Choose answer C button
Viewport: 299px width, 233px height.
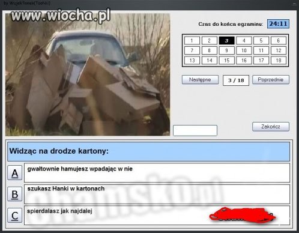coord(15,215)
